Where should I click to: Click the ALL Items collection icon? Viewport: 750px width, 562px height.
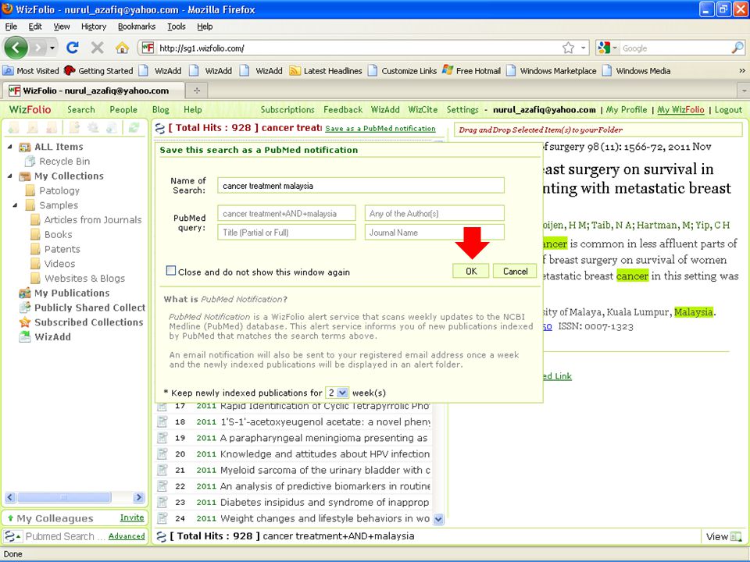click(x=25, y=148)
